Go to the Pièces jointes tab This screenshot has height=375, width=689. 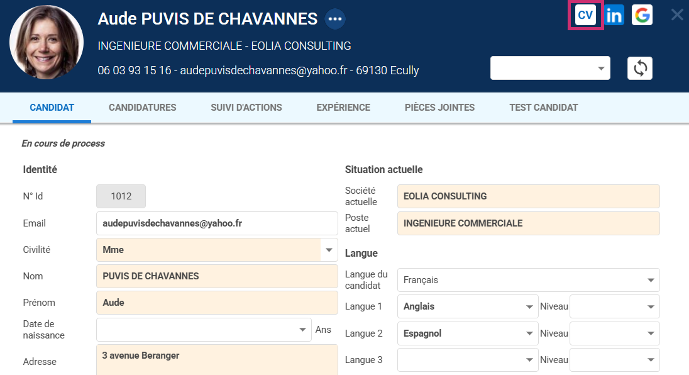tap(439, 108)
